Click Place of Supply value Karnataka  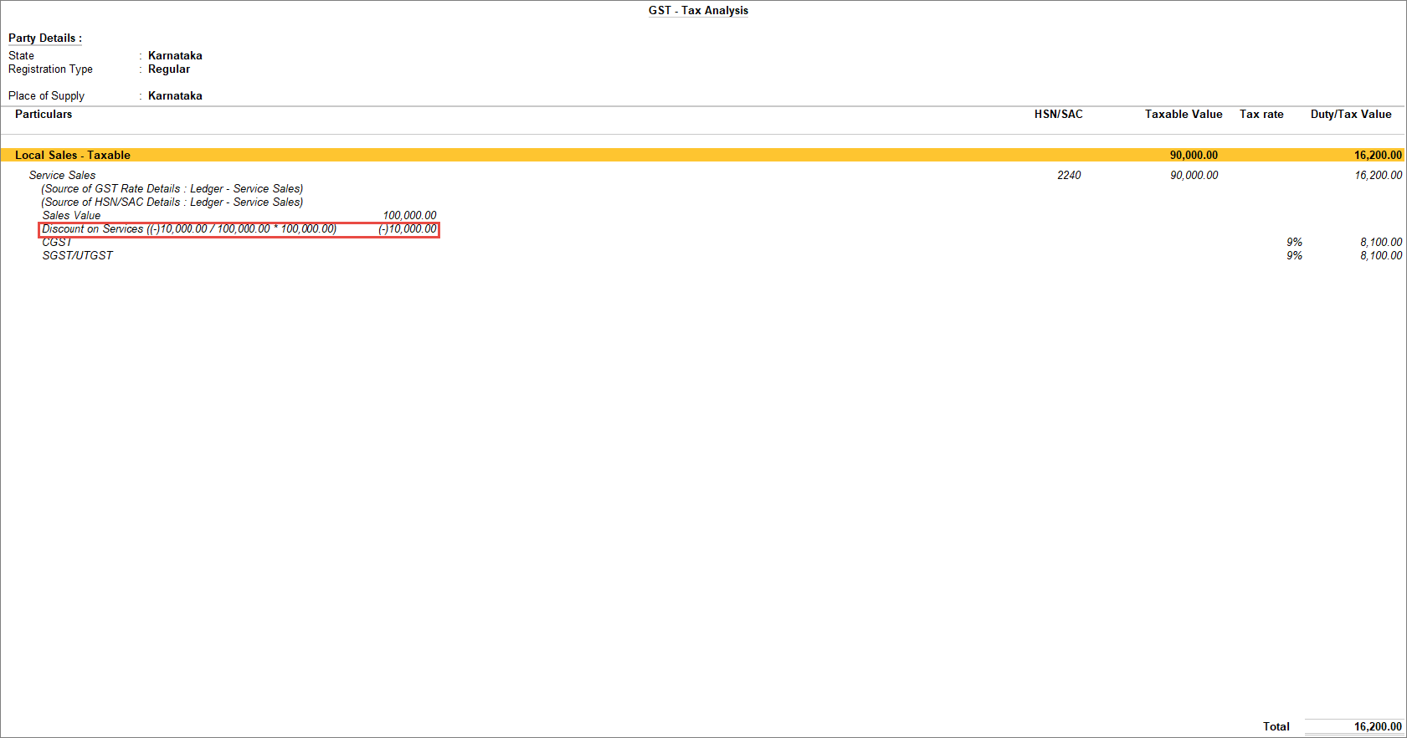pyautogui.click(x=175, y=95)
